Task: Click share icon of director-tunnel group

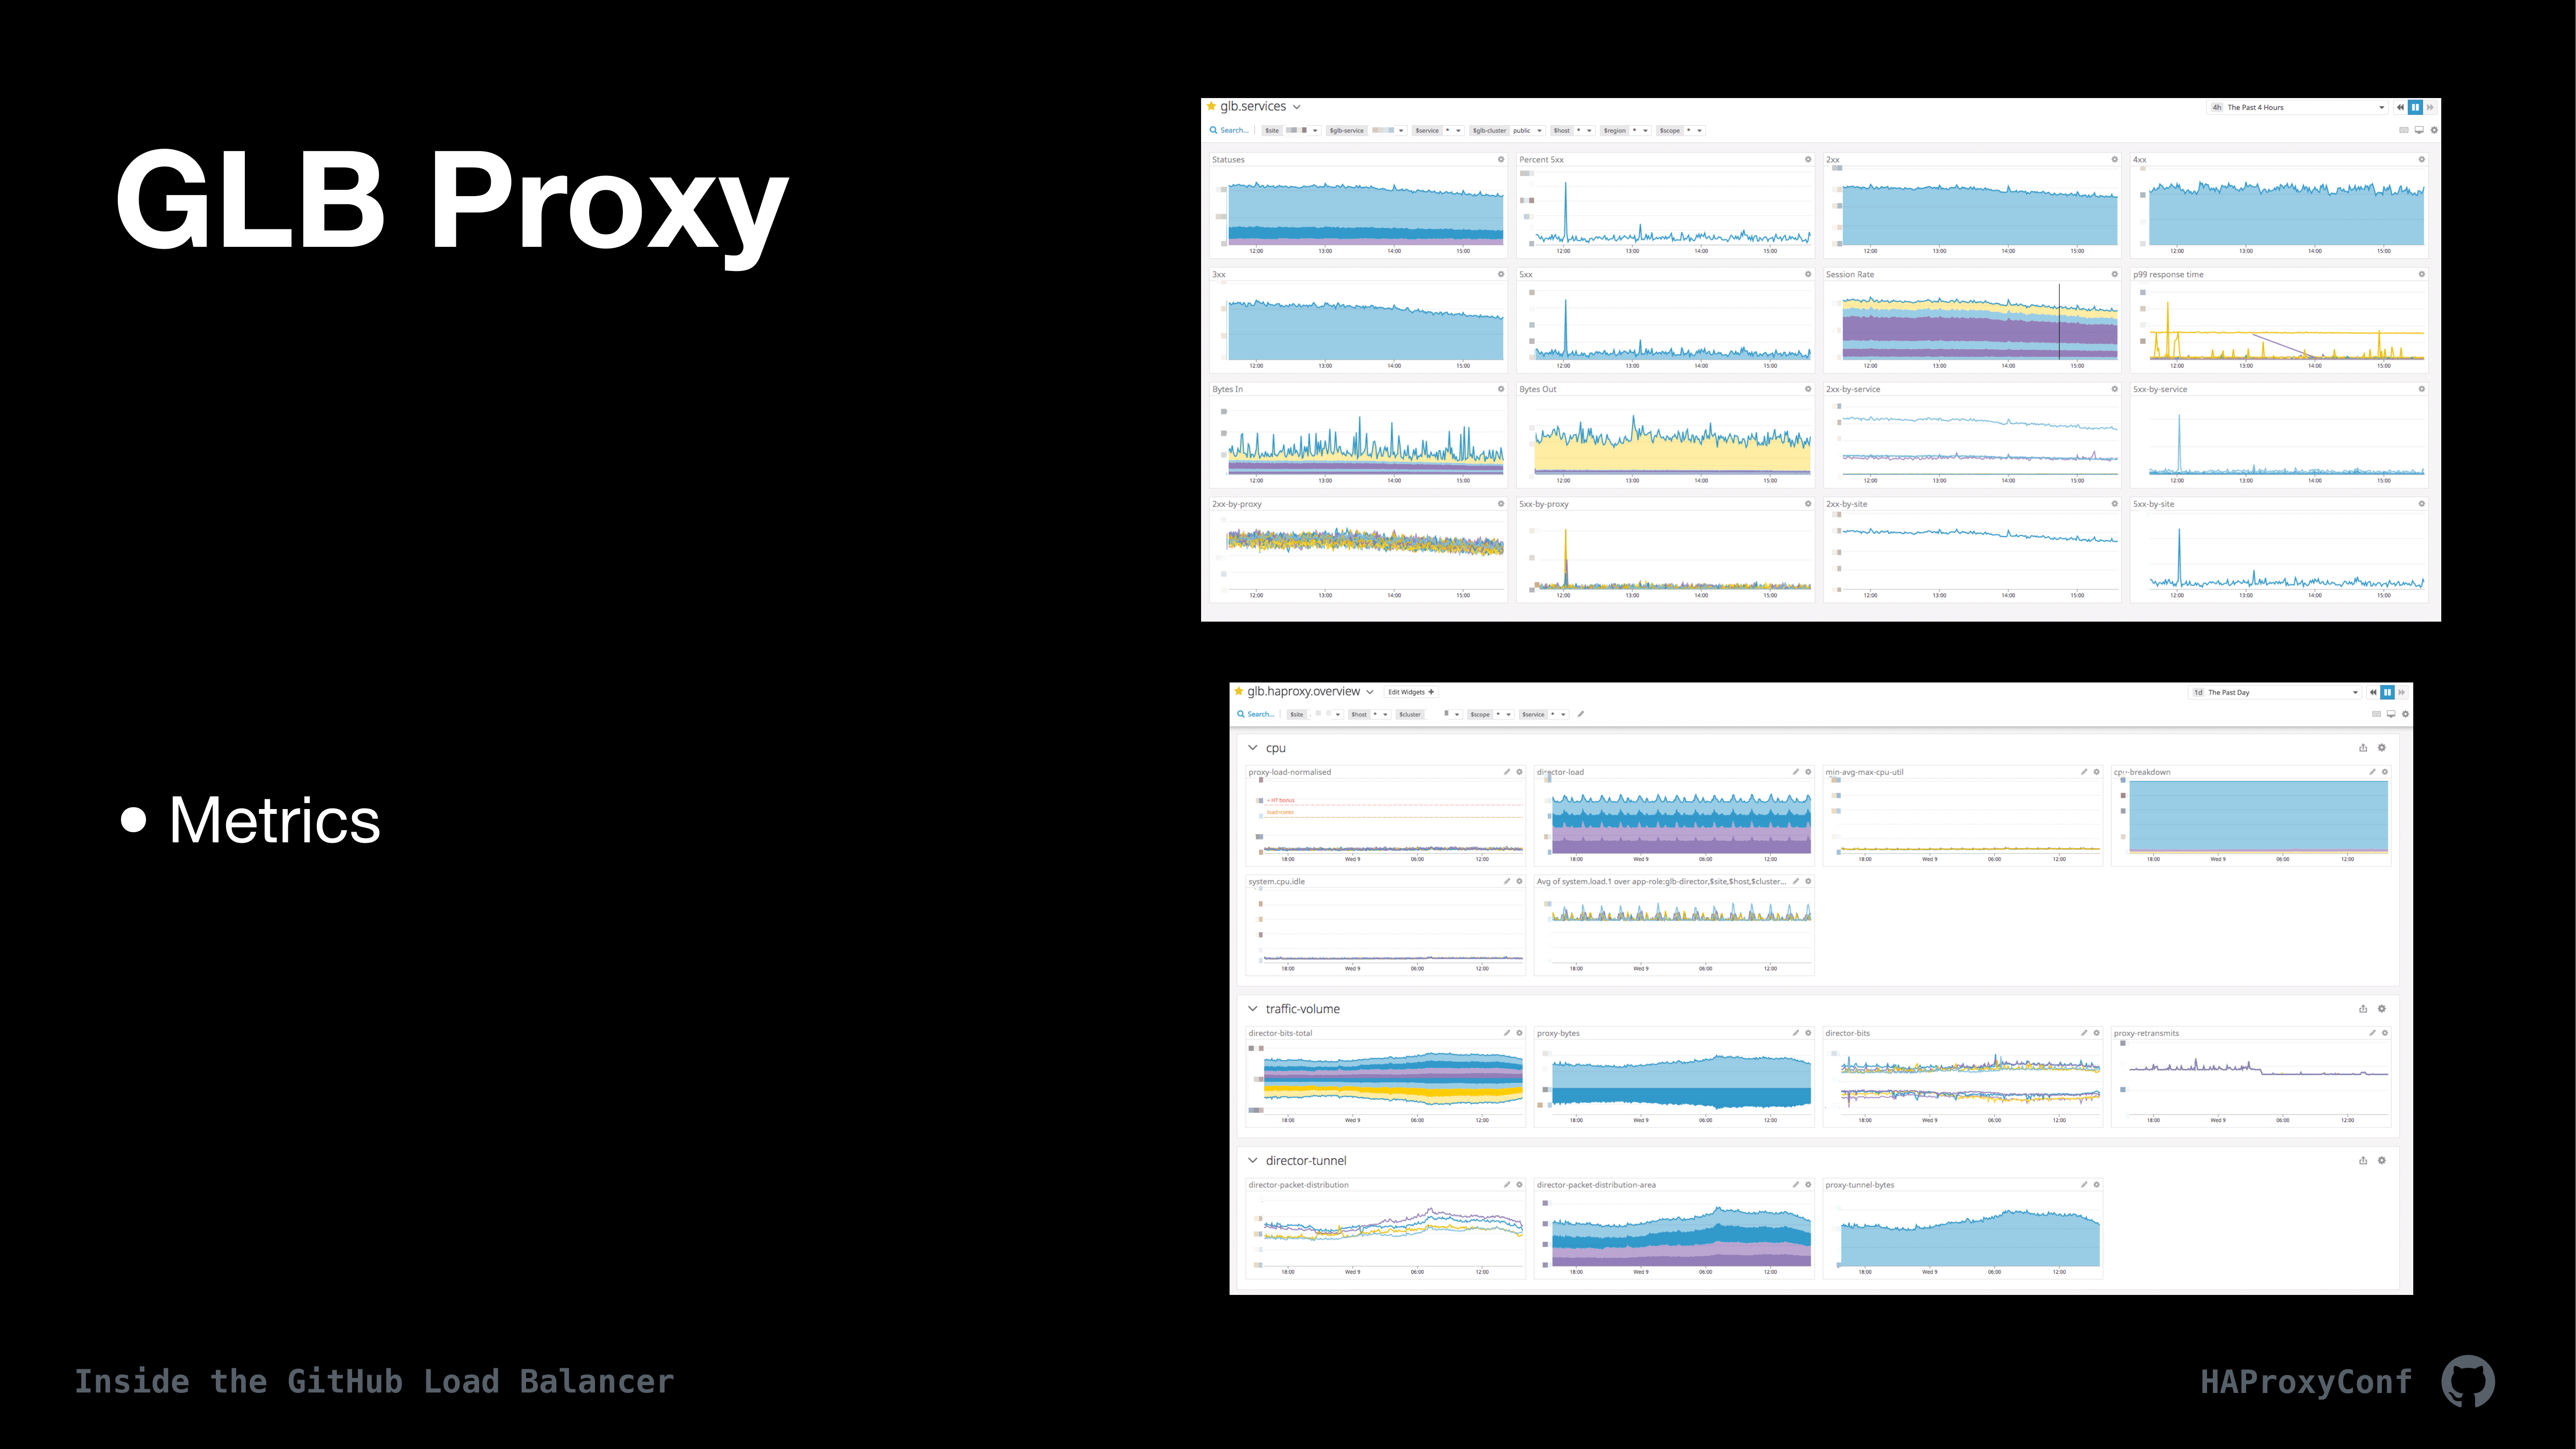Action: click(2363, 1161)
